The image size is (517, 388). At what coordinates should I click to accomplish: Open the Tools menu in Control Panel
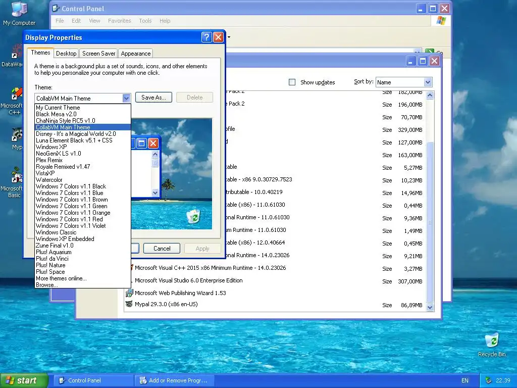145,21
